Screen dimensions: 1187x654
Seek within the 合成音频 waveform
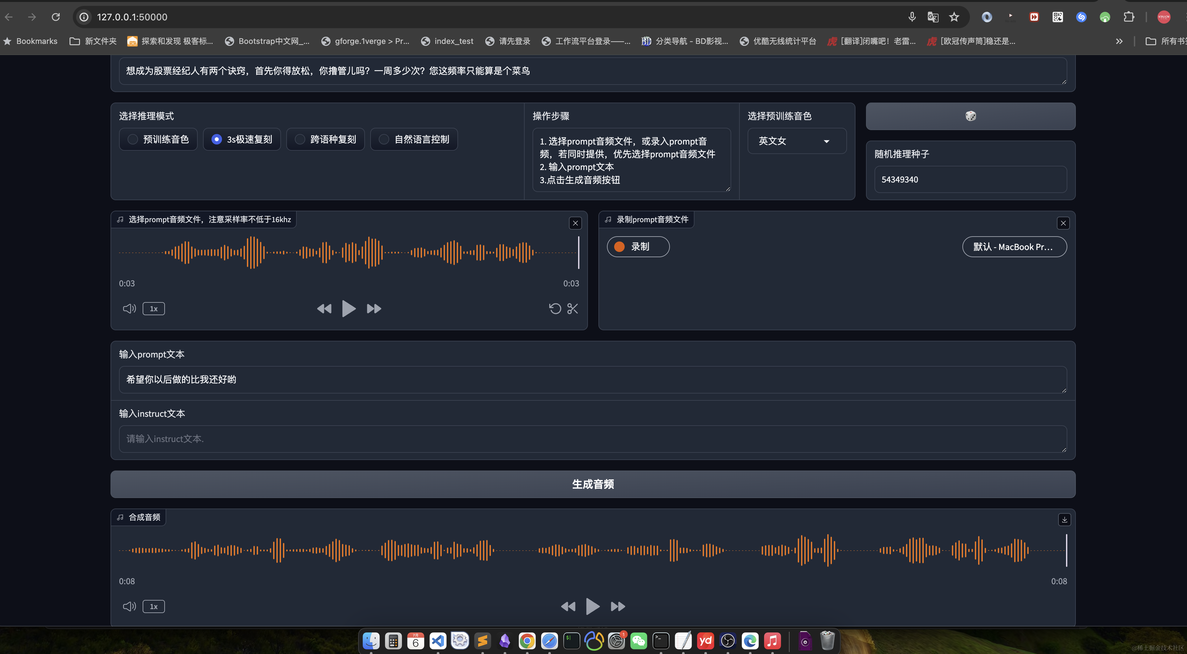coord(593,550)
